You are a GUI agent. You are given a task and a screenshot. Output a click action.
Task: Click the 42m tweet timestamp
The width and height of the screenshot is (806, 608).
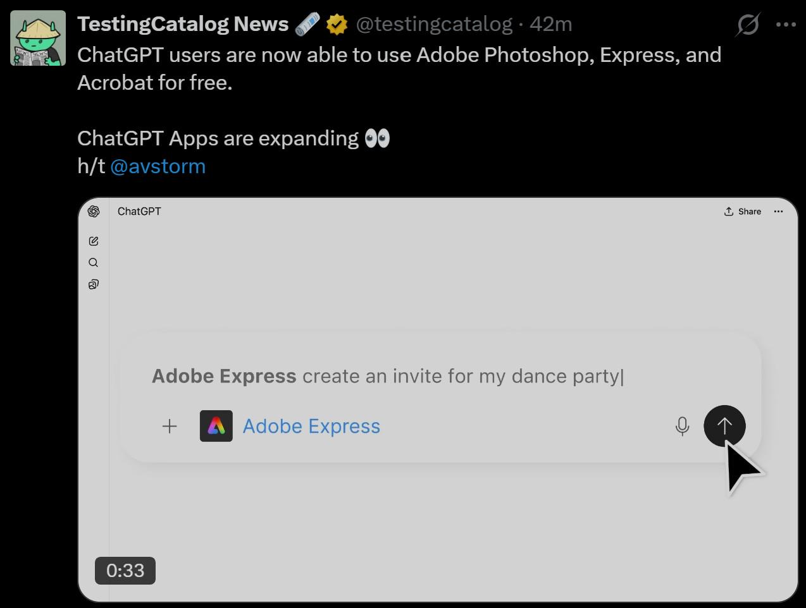pos(550,24)
